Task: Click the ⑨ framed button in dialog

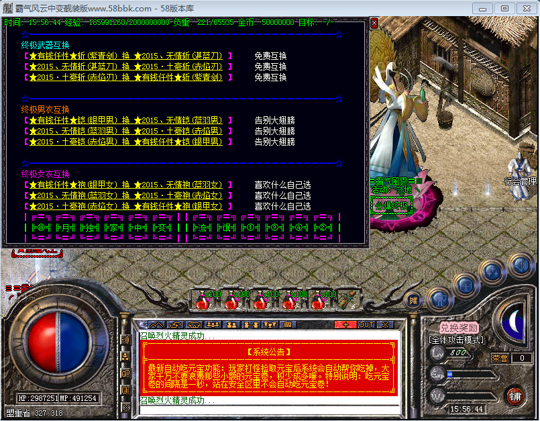Action: (274, 227)
